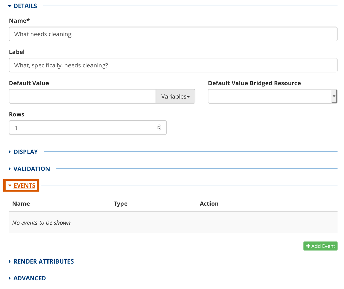Open the Variables dropdown
The width and height of the screenshot is (344, 289).
175,96
